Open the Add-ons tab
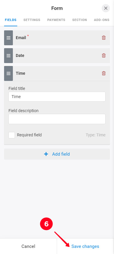The width and height of the screenshot is (114, 254). 102,20
